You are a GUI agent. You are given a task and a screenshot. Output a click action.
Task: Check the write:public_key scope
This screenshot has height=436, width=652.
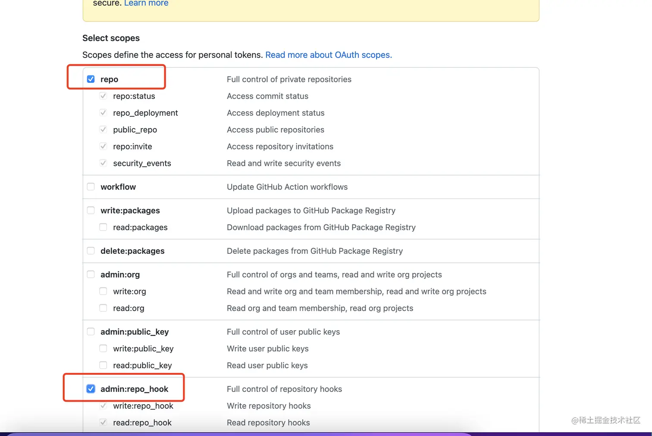click(x=103, y=348)
